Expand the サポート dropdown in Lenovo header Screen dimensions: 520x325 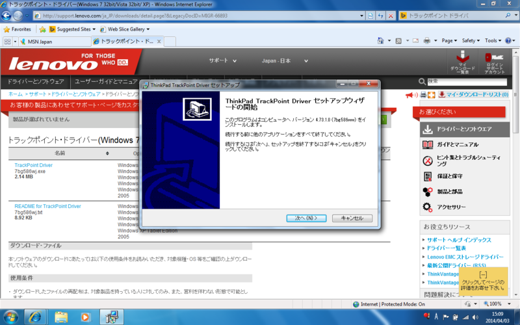(x=222, y=60)
